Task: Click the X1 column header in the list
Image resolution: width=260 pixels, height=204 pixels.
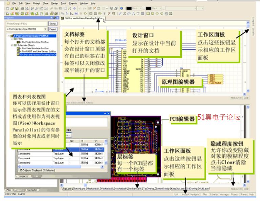Action: pos(87,141)
